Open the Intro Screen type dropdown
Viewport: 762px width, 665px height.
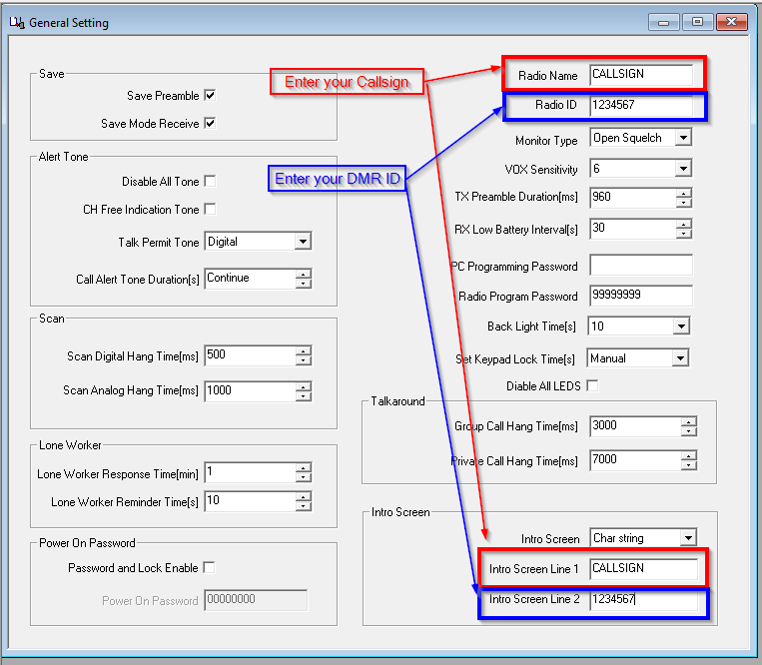tap(688, 538)
